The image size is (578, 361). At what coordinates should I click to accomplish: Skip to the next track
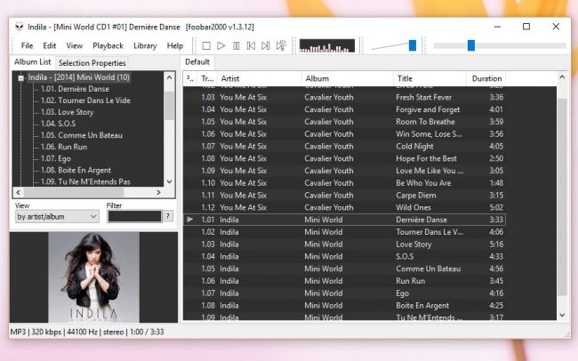click(266, 45)
